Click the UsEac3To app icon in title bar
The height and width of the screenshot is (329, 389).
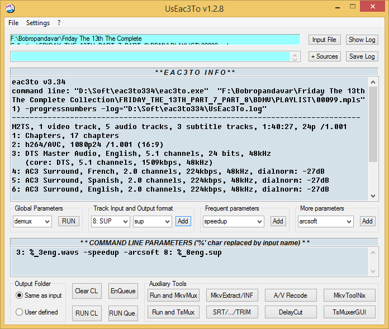[x=10, y=8]
